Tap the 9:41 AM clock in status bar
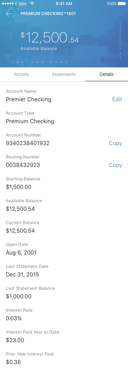The height and width of the screenshot is (375, 128). click(x=64, y=3)
